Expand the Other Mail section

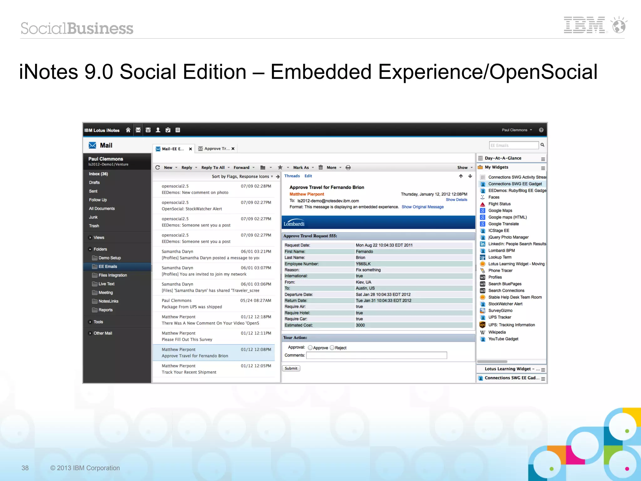coord(90,334)
